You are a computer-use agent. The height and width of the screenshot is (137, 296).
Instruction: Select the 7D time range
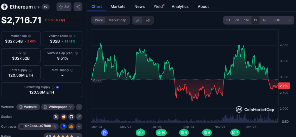pos(237,20)
